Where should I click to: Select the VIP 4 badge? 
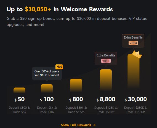point(133,43)
